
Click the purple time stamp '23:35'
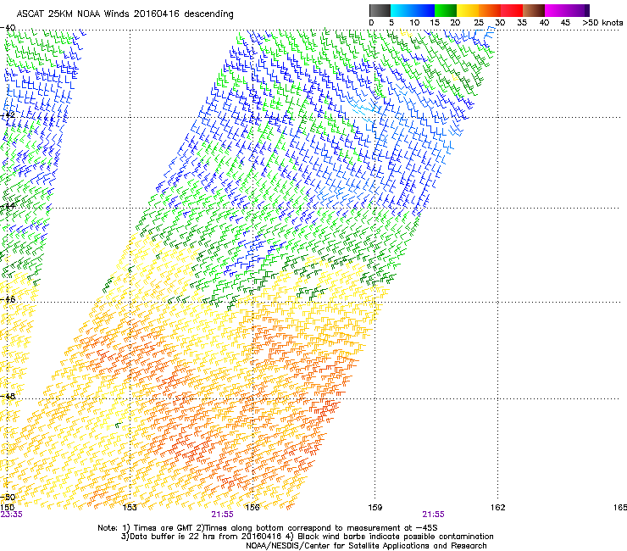[11, 515]
